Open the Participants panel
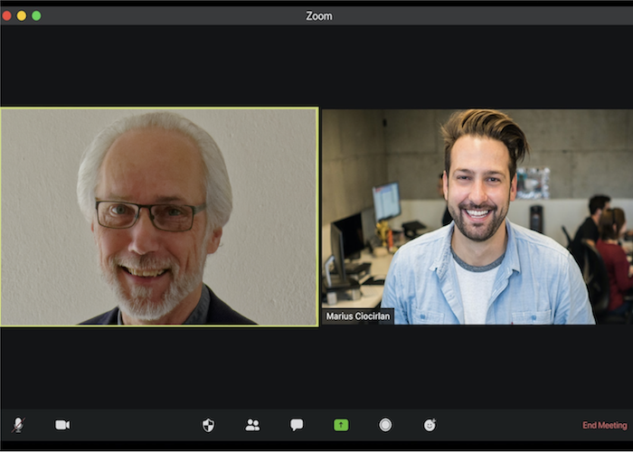Screen dimensions: 633x452 [x=252, y=425]
